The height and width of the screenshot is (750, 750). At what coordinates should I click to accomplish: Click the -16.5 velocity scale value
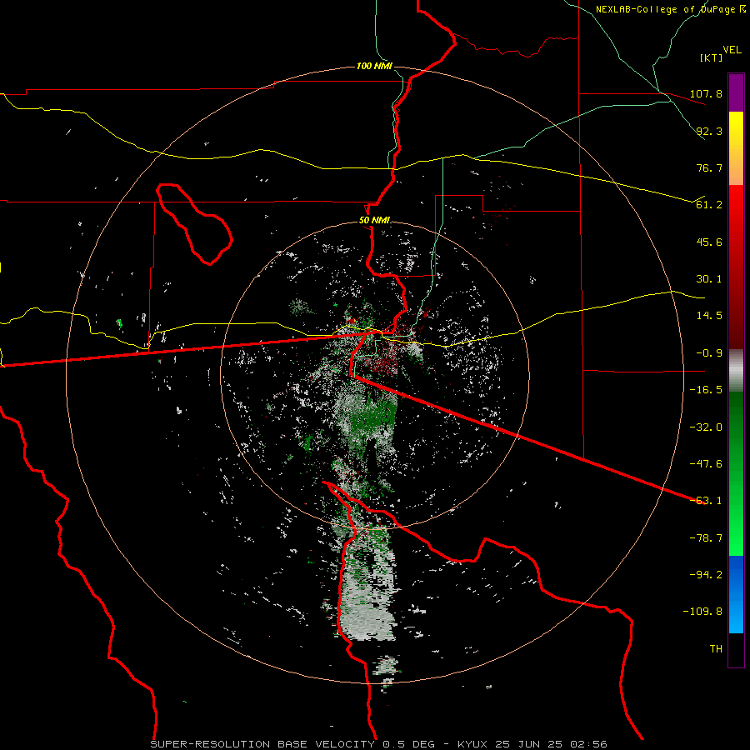706,390
